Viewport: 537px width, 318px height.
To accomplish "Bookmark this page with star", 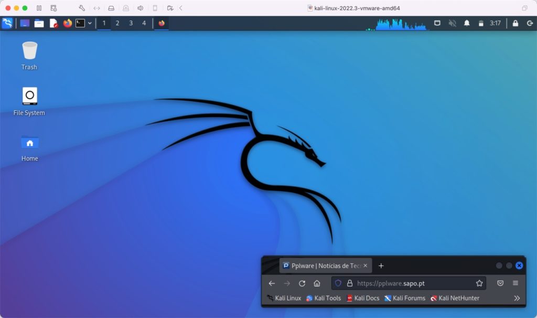I will pos(479,283).
